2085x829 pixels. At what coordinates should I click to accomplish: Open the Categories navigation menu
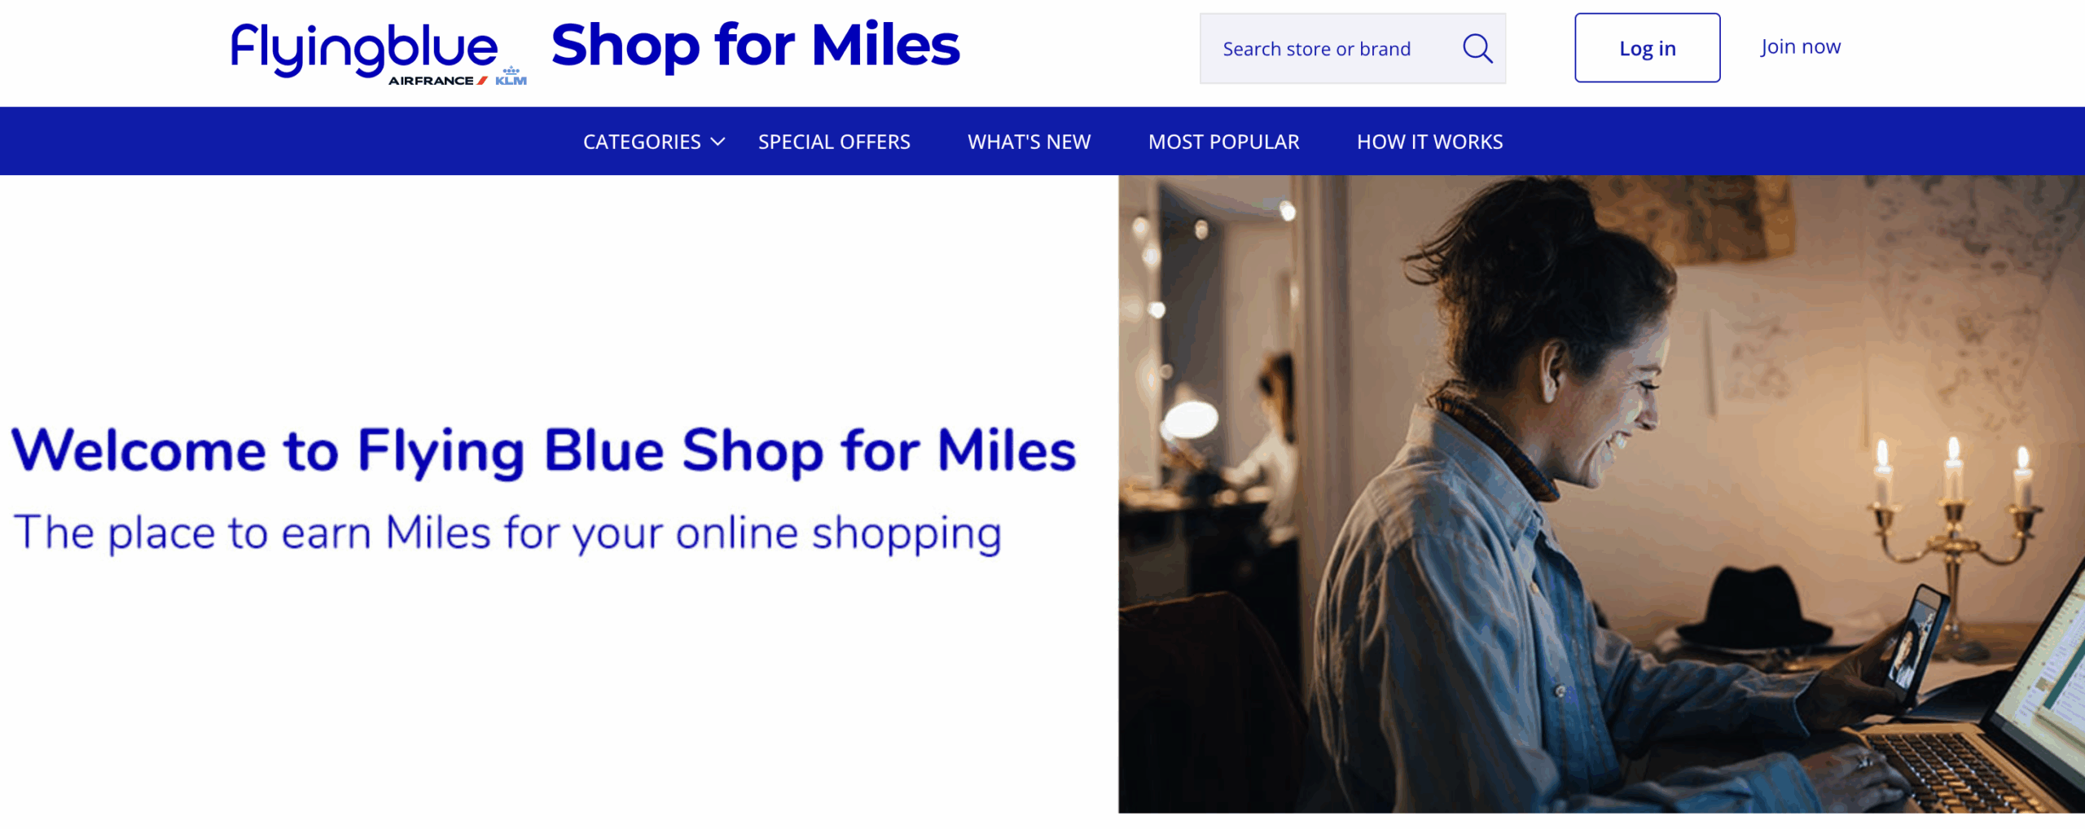(x=641, y=141)
